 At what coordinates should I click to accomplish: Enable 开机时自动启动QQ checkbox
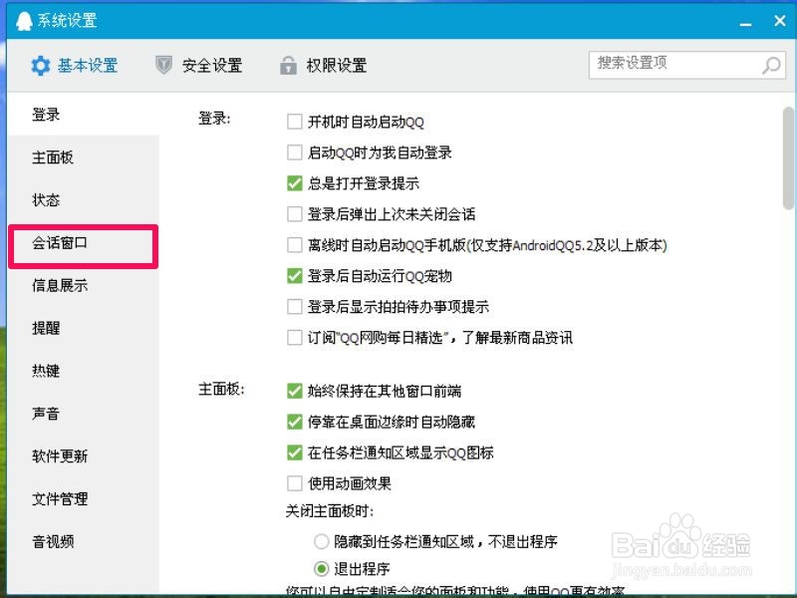pos(295,122)
